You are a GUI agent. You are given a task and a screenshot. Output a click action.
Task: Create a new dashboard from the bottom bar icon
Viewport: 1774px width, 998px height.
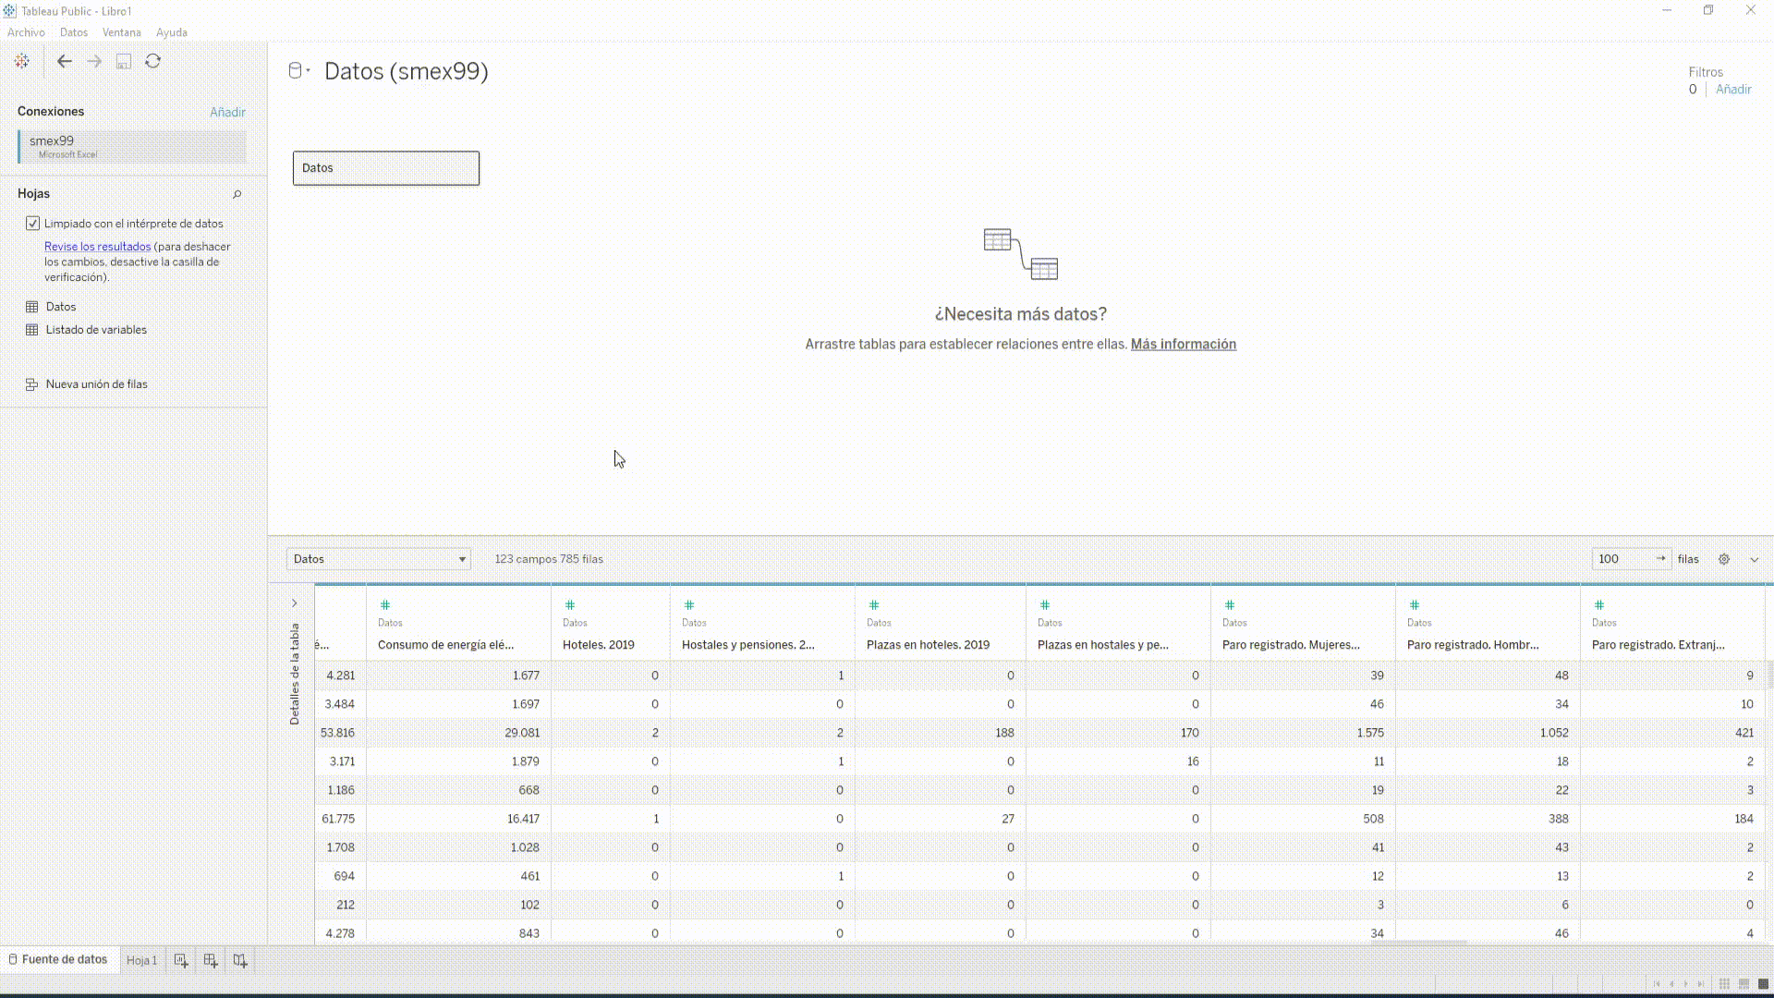pyautogui.click(x=210, y=960)
